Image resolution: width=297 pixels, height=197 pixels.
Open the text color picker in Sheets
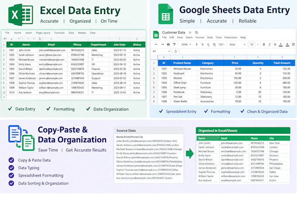[x=281, y=44]
